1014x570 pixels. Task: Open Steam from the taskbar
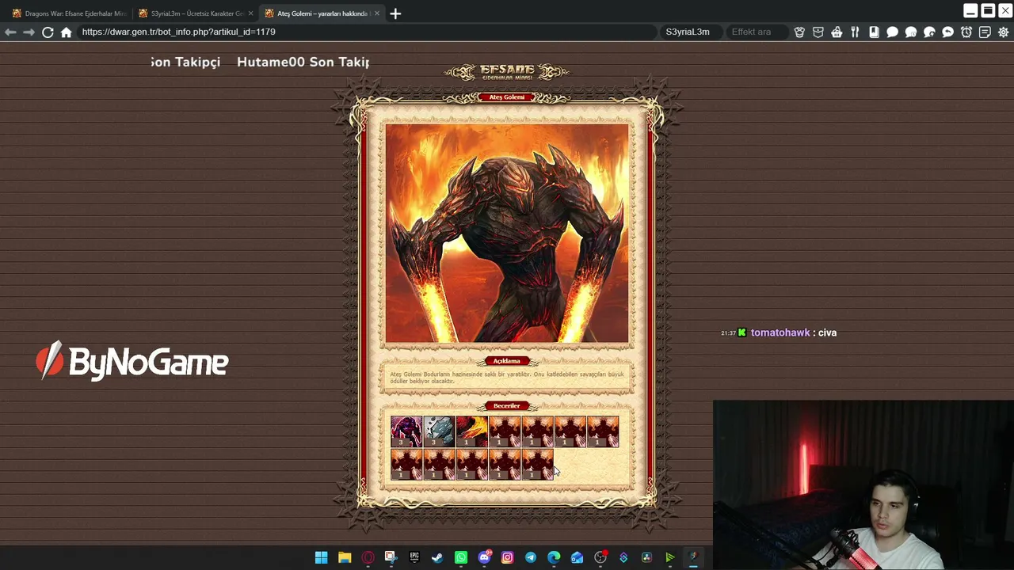coord(437,557)
